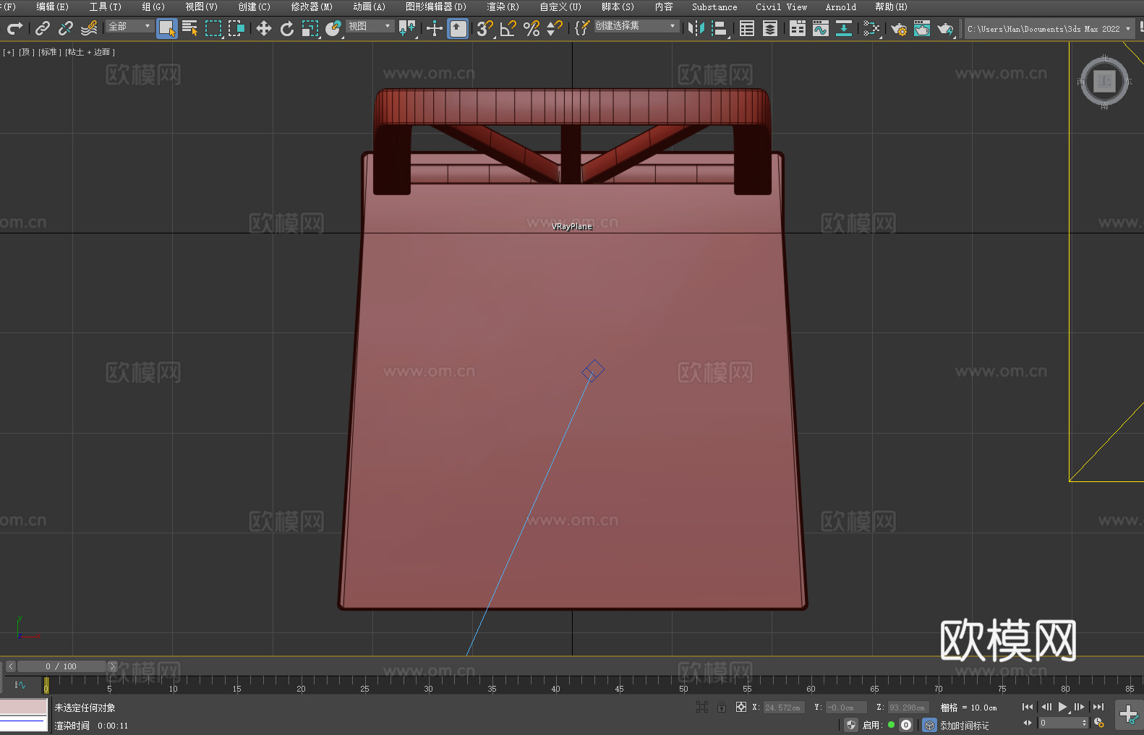Toggle Selection Lock padlock
1144x735 pixels.
[x=722, y=707]
